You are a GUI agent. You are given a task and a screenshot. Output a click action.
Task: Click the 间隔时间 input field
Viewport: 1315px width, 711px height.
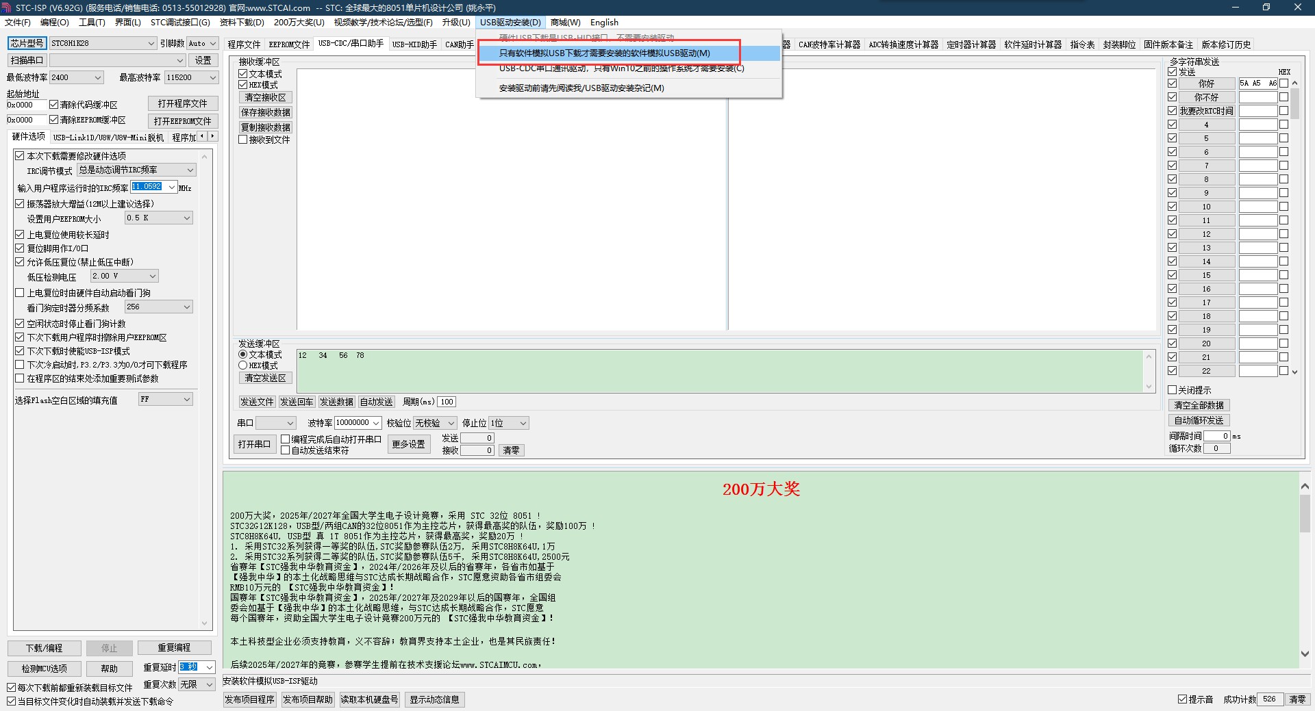coord(1217,436)
